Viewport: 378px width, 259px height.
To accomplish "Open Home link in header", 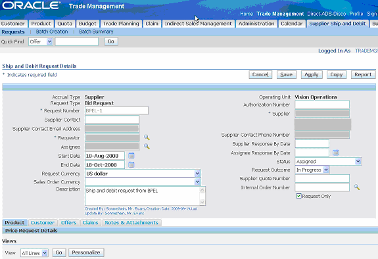I will click(x=247, y=14).
